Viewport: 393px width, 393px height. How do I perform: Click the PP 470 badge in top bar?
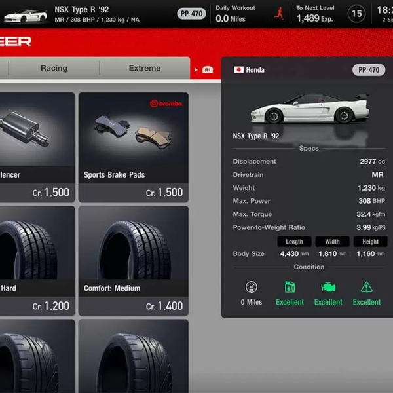(x=191, y=14)
